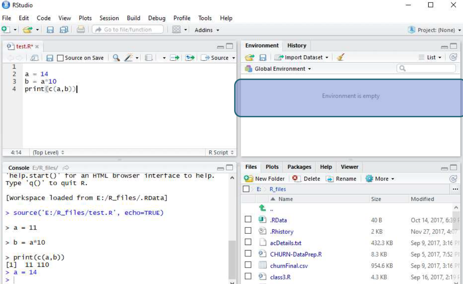The height and width of the screenshot is (284, 463).
Task: Click in the Go to file/function field
Action: pos(128,30)
